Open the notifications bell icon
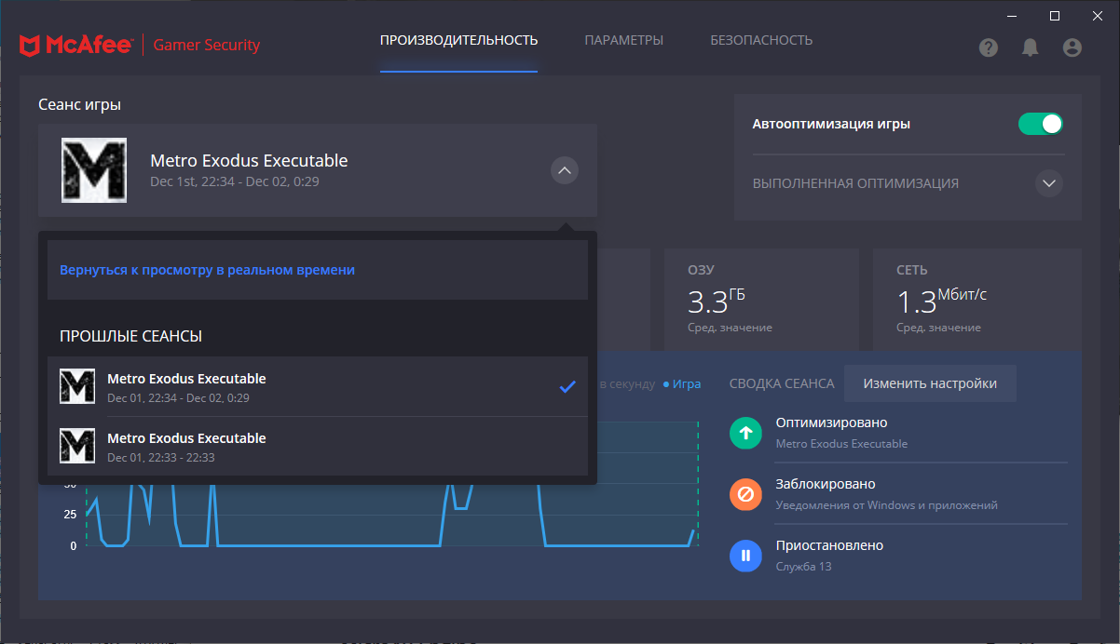 pos(1030,47)
